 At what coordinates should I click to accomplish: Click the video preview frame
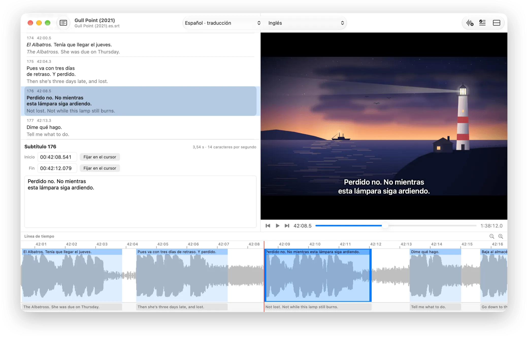pyautogui.click(x=384, y=126)
